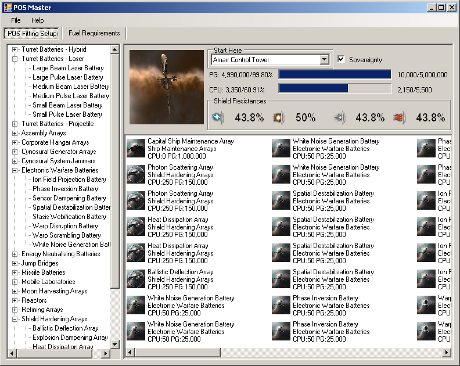Viewport: 460px width, 366px height.
Task: Click the Ballistic Deflection Array module icon
Action: (x=136, y=279)
